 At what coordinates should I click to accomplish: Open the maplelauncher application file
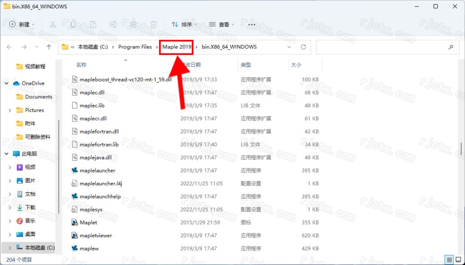pos(97,171)
